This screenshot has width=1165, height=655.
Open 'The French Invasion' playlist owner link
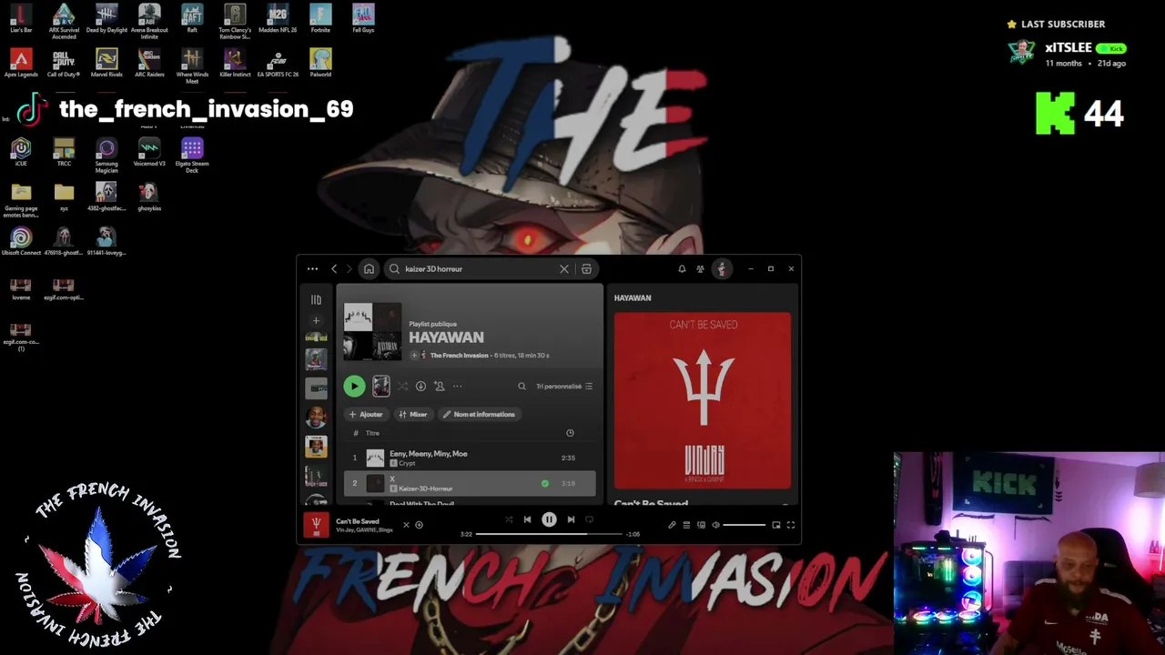click(x=459, y=356)
